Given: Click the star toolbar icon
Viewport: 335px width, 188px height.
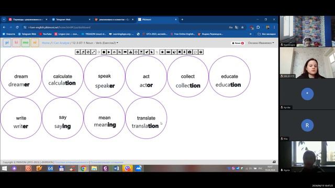Looking at the screenshot, I should (x=162, y=52).
